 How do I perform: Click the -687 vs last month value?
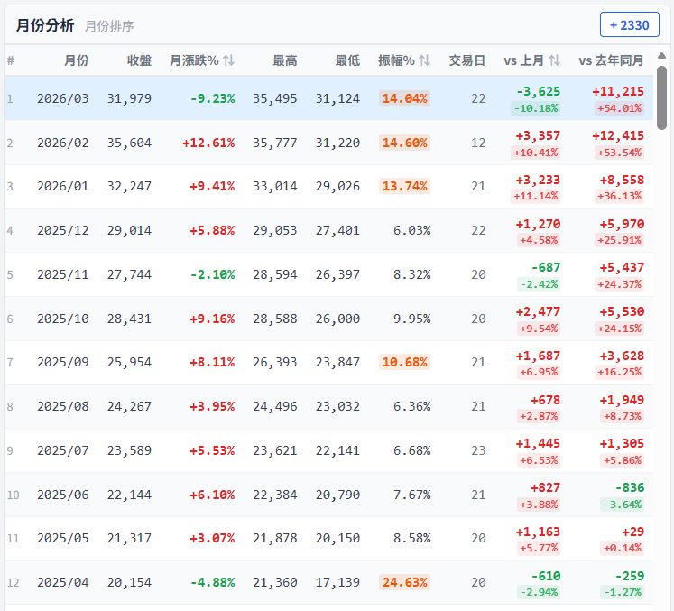point(546,267)
